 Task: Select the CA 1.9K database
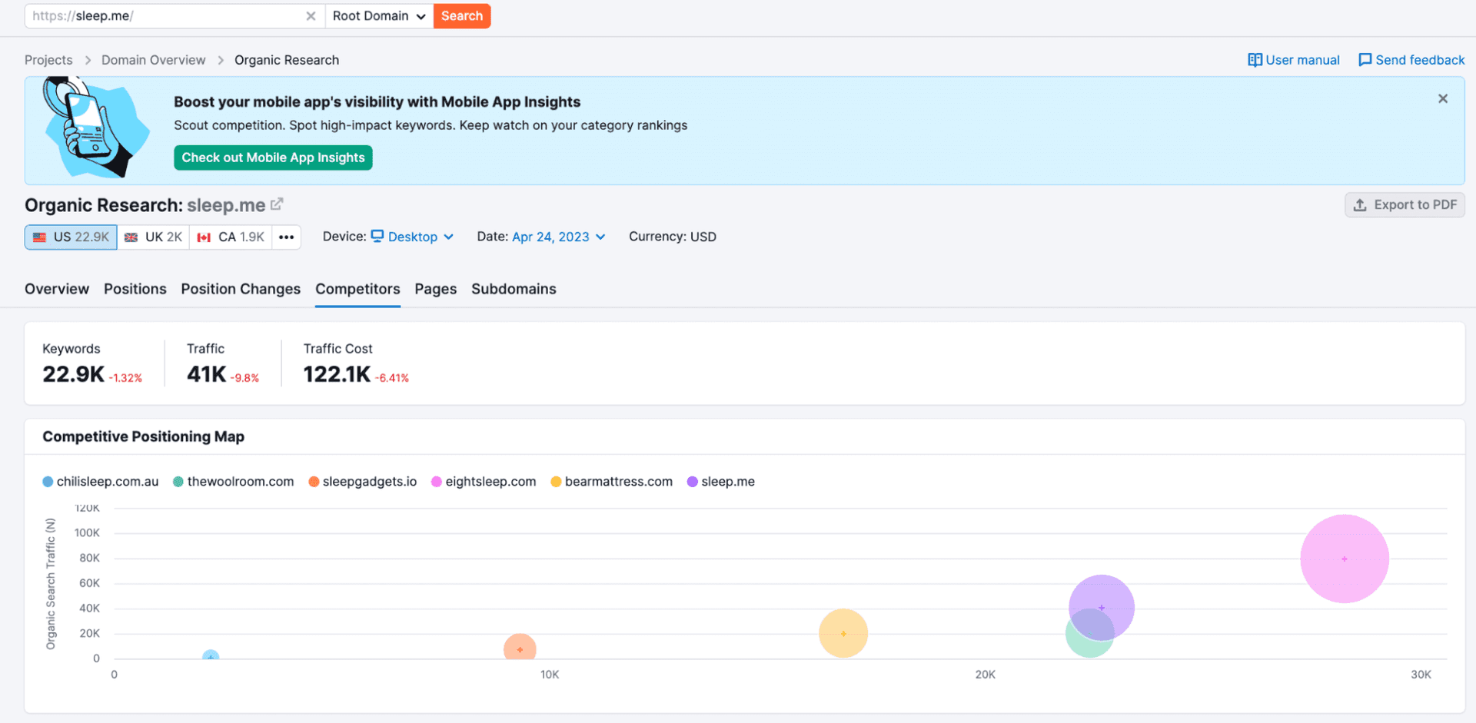(231, 237)
